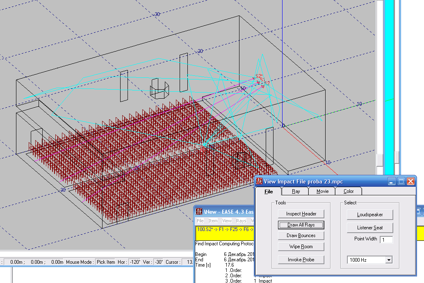The height and width of the screenshot is (283, 424).
Task: Expand the 1000 Hz frequency dropdown
Action: point(389,260)
